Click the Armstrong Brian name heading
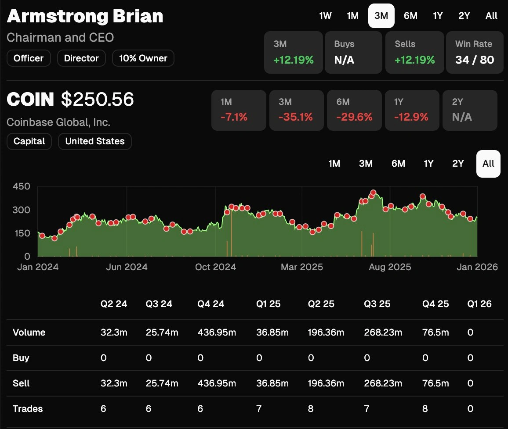Viewport: 508px width, 429px height. click(85, 16)
